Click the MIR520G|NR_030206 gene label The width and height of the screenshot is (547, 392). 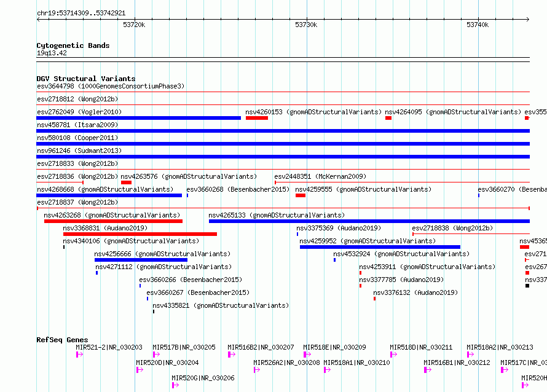[203, 378]
